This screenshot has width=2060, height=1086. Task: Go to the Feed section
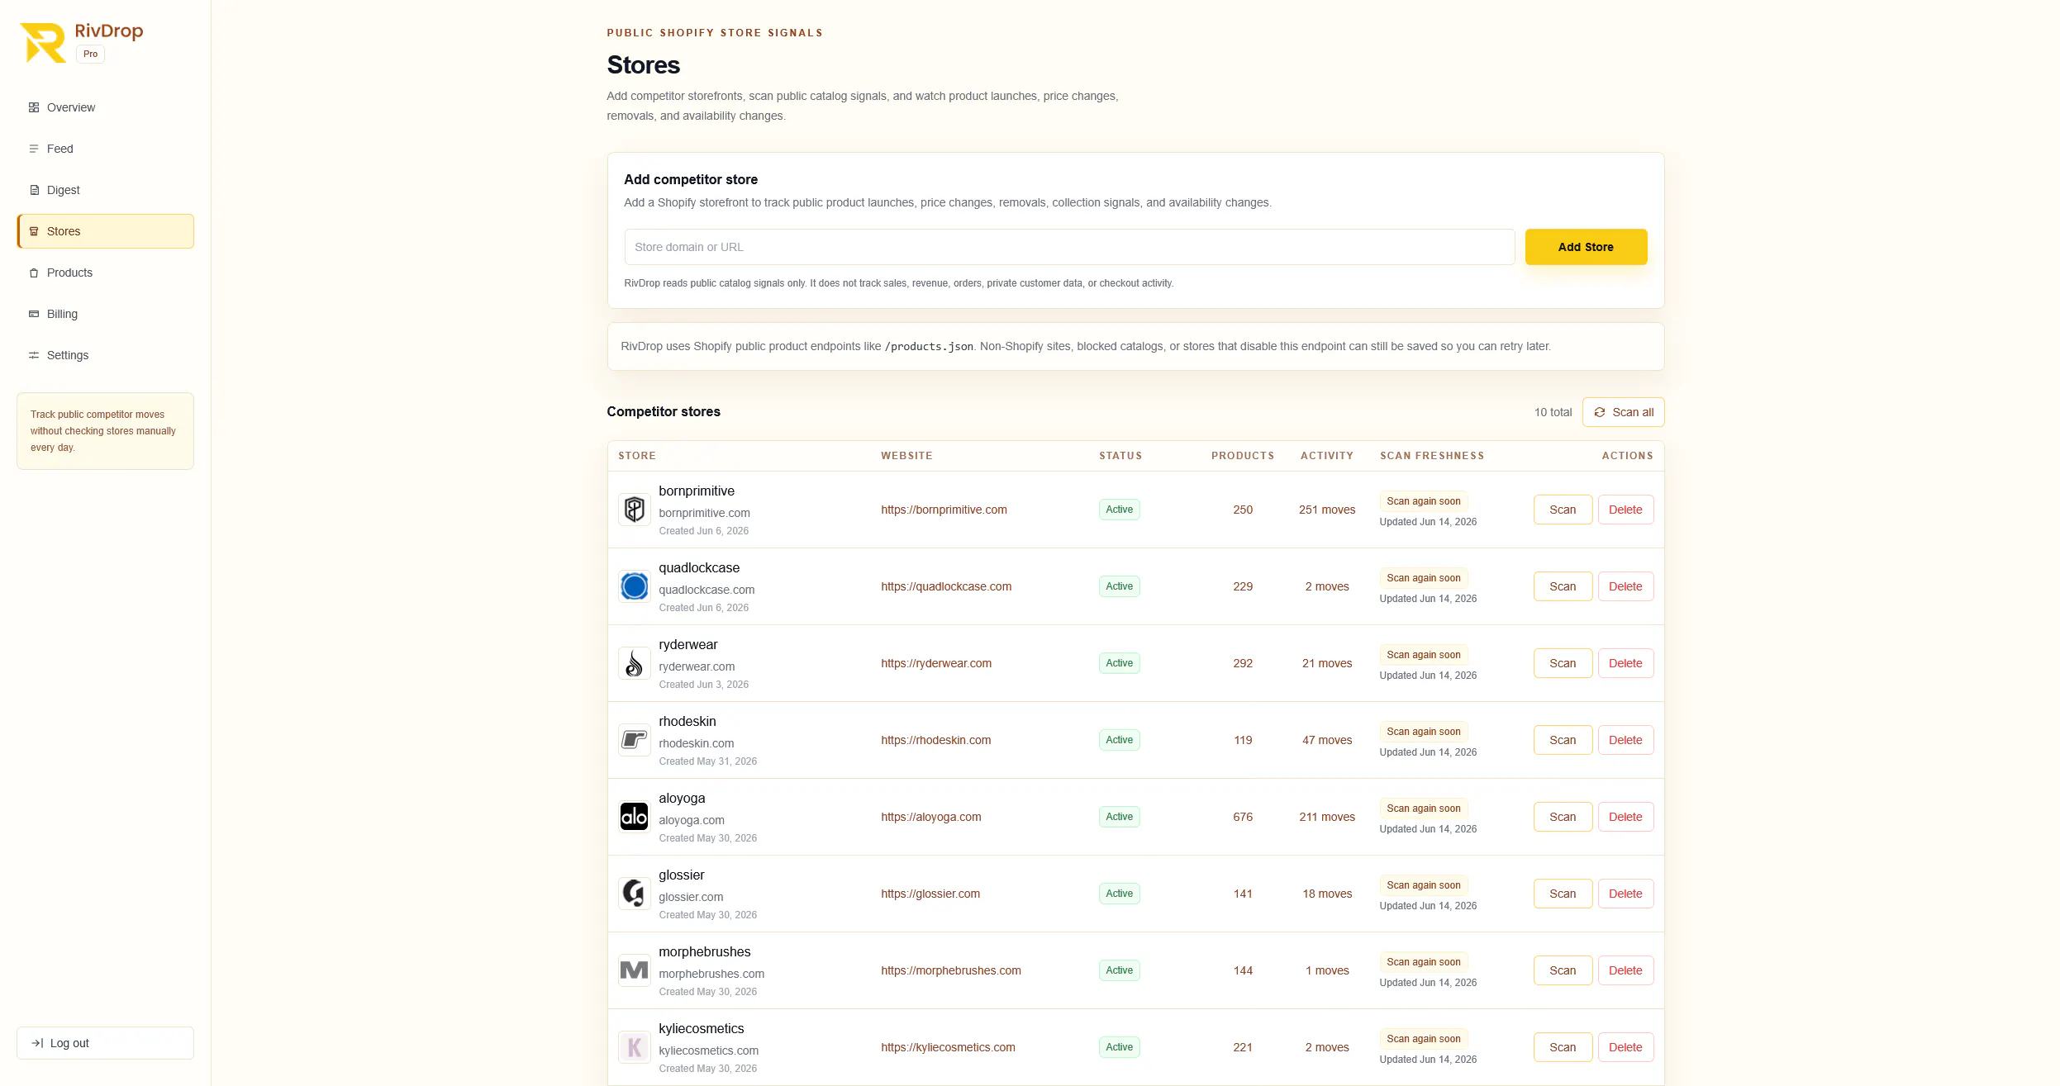point(106,149)
